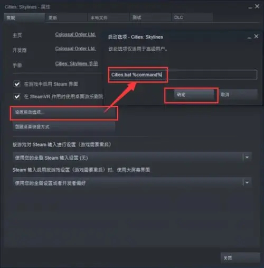
Task: Cancel launch options with 取消 button
Action: (238, 95)
